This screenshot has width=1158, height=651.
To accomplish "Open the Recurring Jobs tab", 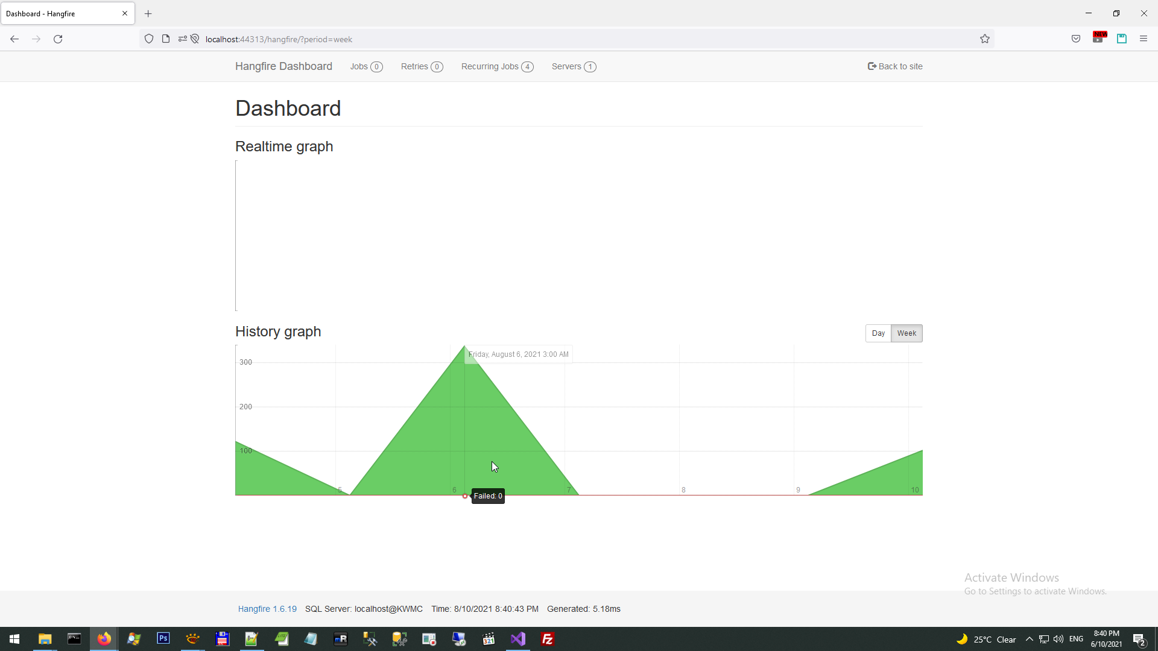I will (496, 66).
